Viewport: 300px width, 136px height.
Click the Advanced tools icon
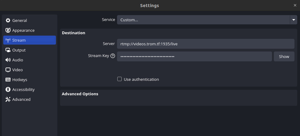(x=8, y=99)
